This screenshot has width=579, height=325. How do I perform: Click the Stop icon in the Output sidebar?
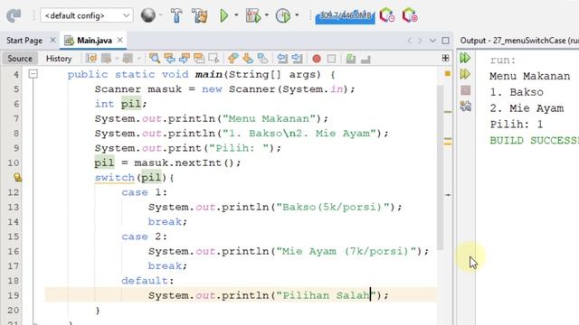466,90
